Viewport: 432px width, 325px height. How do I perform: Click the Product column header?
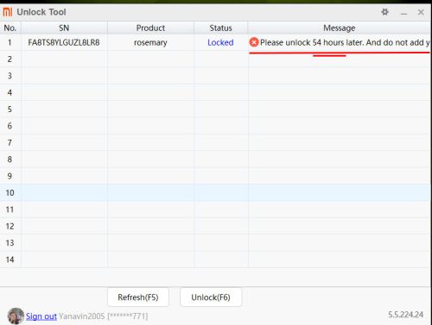pyautogui.click(x=150, y=28)
